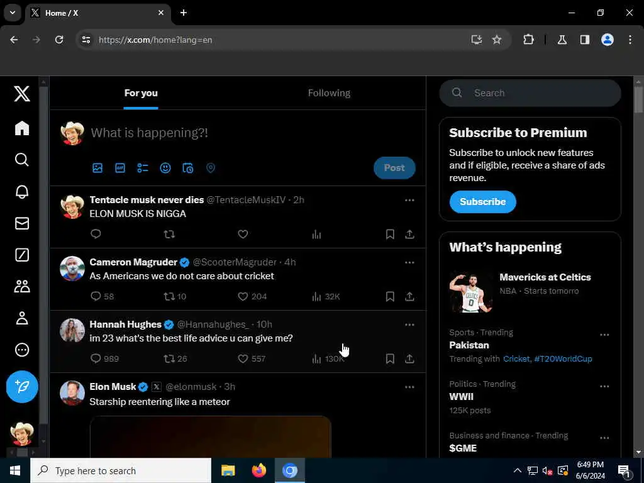Like Hannah Hughes' post
The height and width of the screenshot is (483, 644).
coord(252,358)
